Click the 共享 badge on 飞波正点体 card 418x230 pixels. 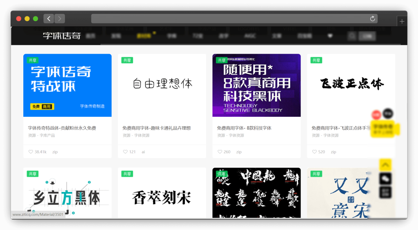tap(316, 60)
